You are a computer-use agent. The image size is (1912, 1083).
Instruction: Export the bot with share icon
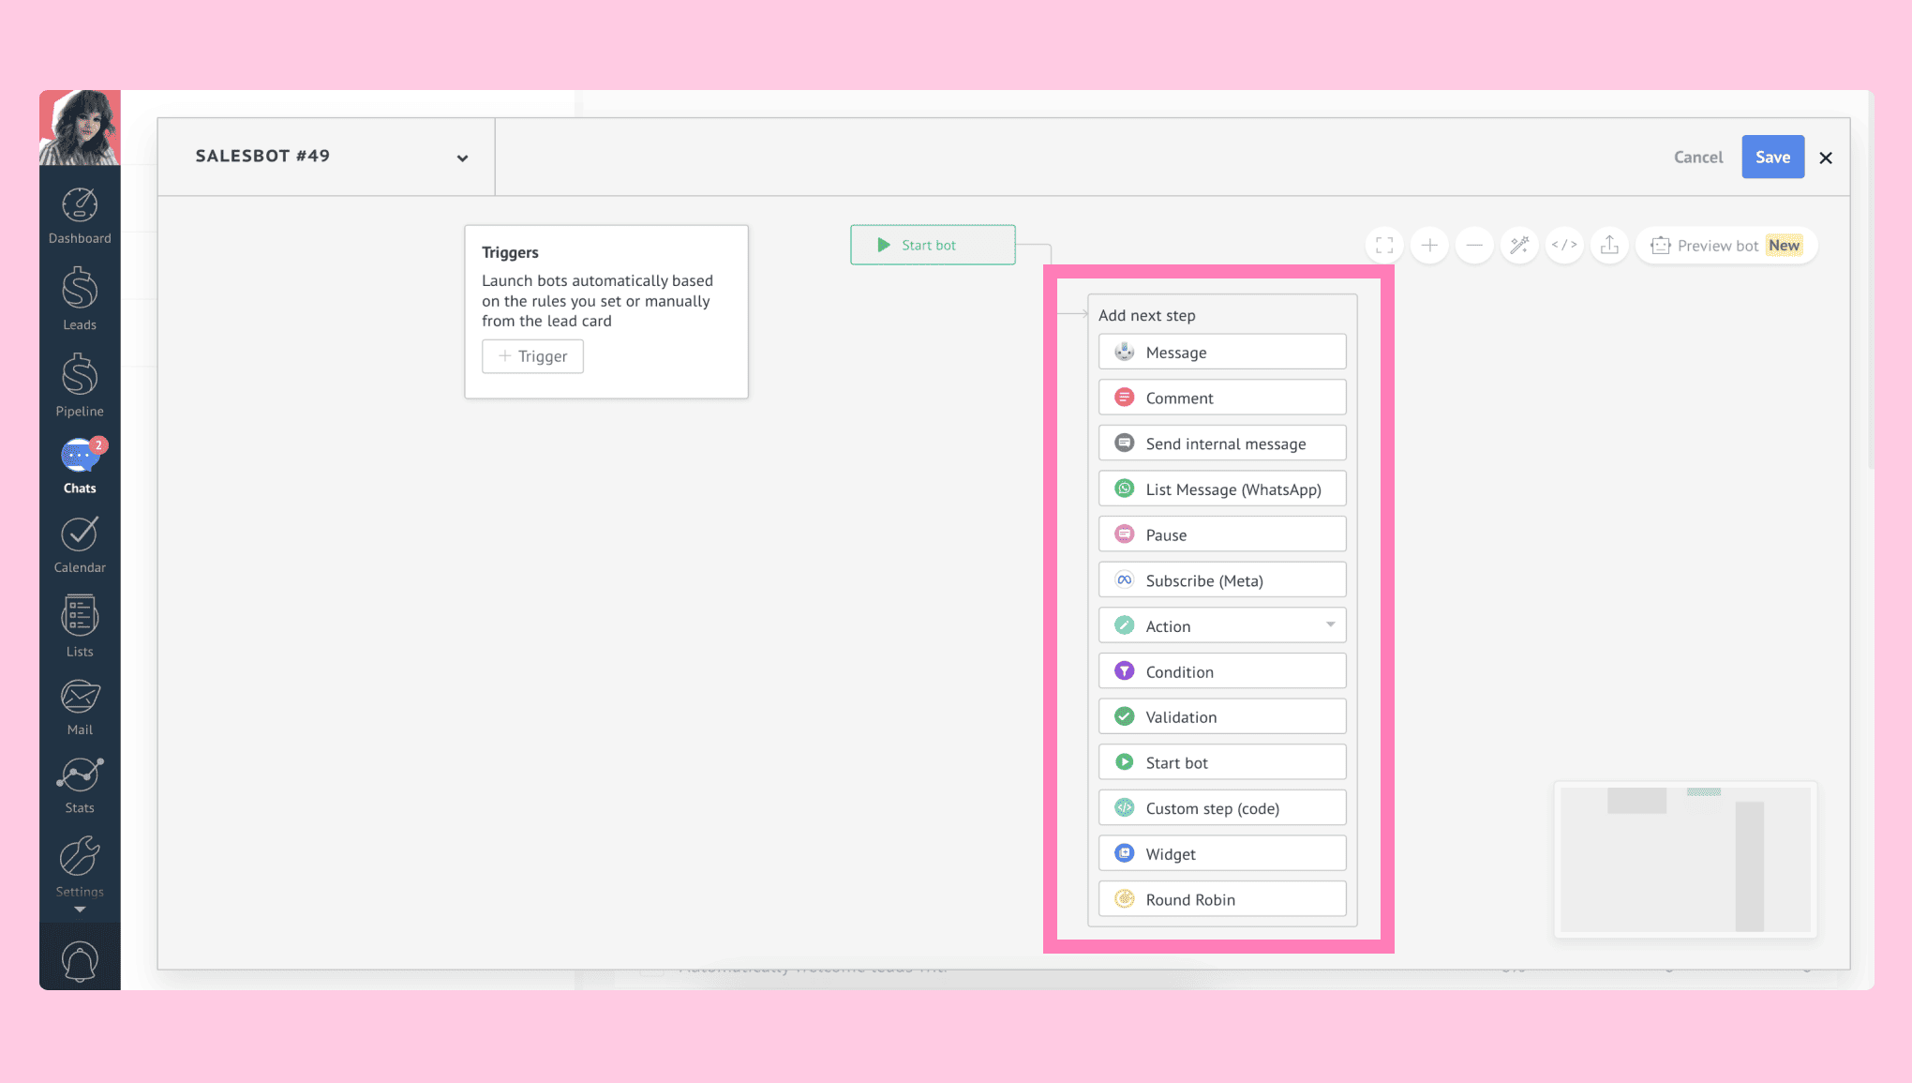(x=1609, y=246)
